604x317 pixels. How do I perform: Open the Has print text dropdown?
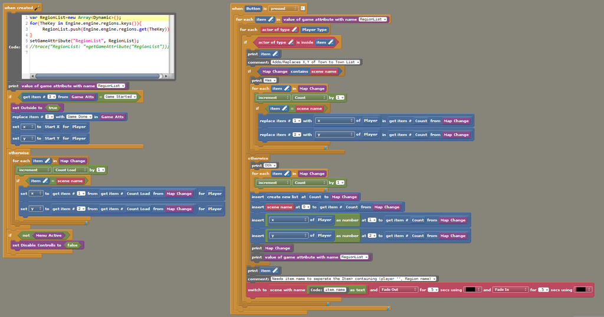[270, 80]
